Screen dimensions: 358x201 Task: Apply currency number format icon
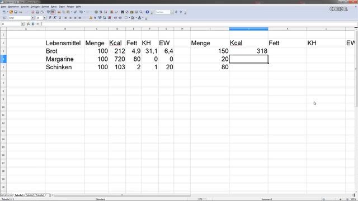tap(91, 18)
